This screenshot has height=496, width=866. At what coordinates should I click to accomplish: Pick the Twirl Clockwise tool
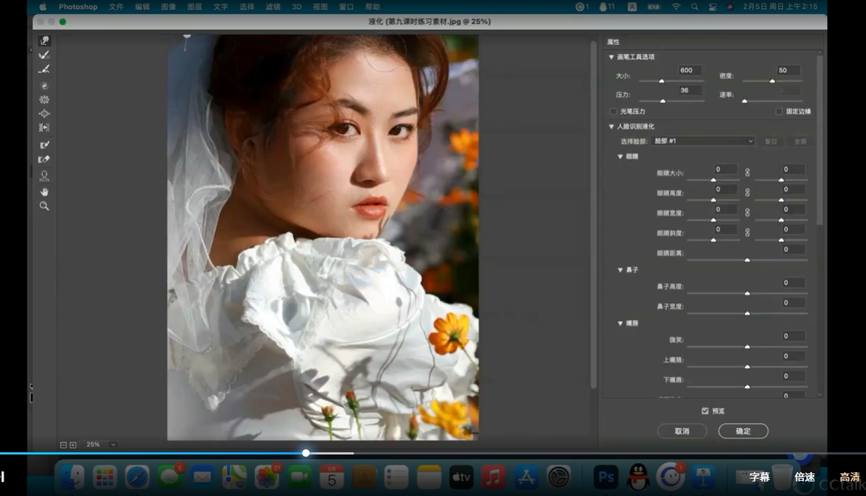point(44,85)
